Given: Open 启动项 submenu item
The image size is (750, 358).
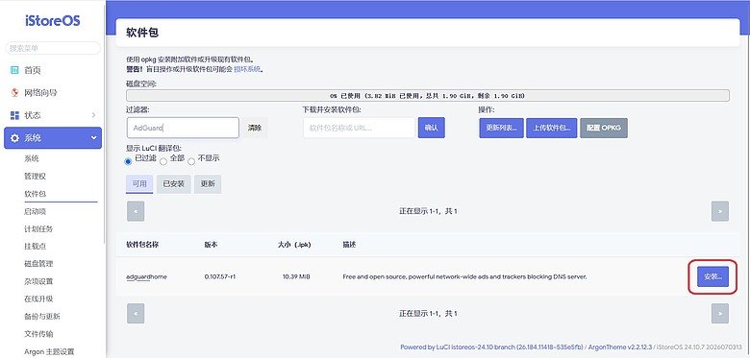Looking at the screenshot, I should click(35, 211).
